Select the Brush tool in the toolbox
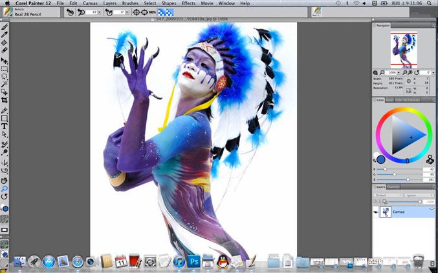This screenshot has width=438, height=273. (x=5, y=27)
